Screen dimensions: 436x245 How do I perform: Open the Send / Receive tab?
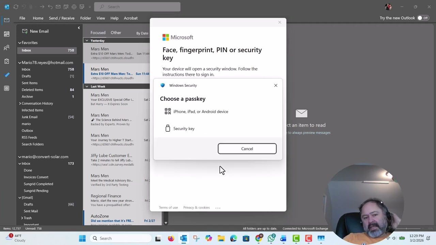(x=62, y=18)
